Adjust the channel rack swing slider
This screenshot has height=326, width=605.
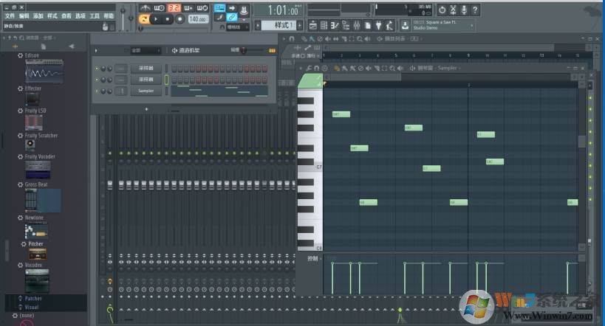(245, 50)
